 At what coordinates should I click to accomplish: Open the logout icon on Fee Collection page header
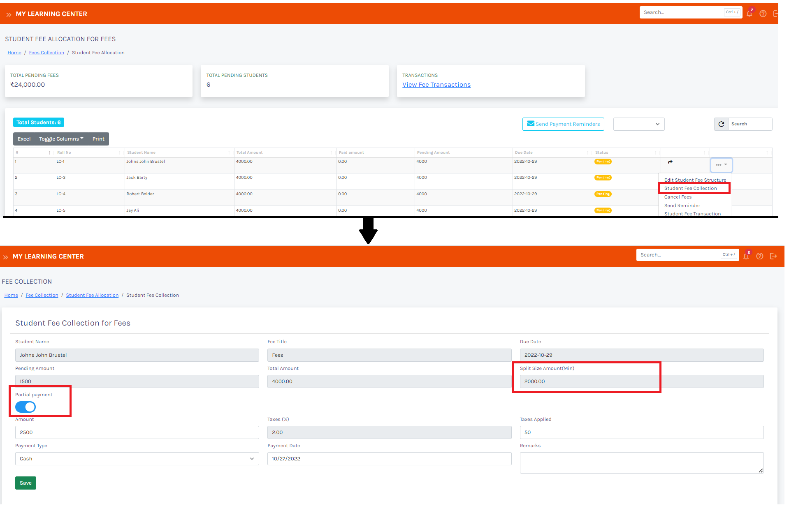pos(773,256)
